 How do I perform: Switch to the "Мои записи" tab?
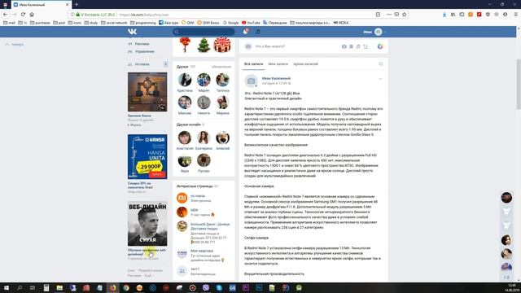(278, 63)
